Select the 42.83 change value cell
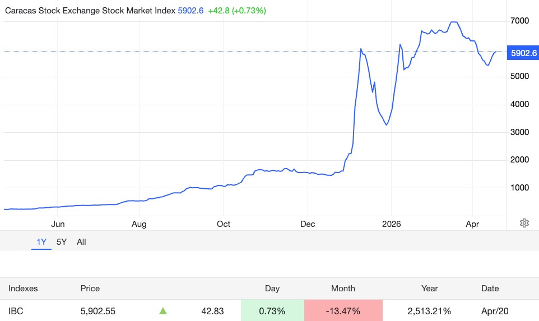Screen dimensions: 539x321 [212, 311]
